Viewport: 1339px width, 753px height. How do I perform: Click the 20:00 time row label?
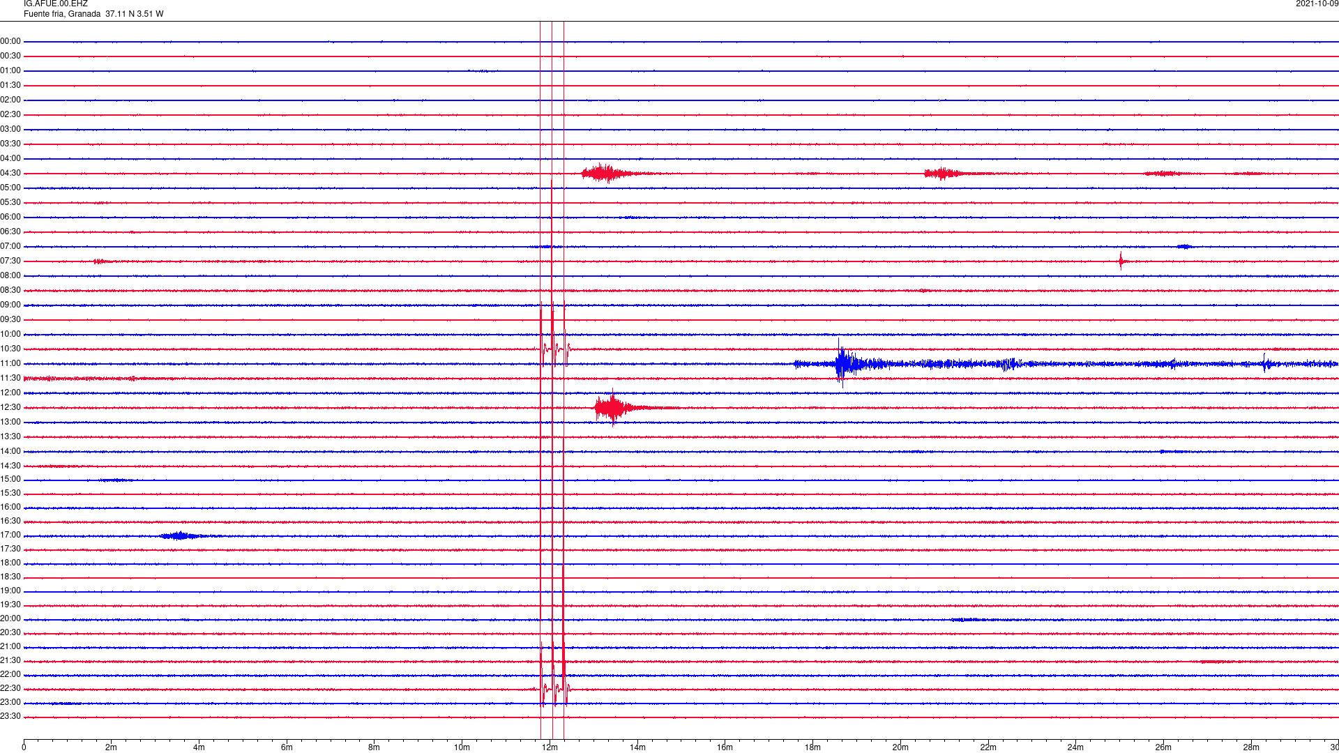point(10,619)
